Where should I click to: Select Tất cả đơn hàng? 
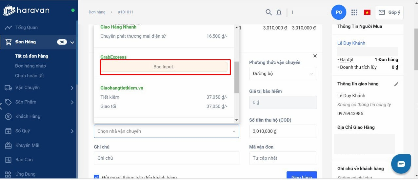[x=31, y=56]
